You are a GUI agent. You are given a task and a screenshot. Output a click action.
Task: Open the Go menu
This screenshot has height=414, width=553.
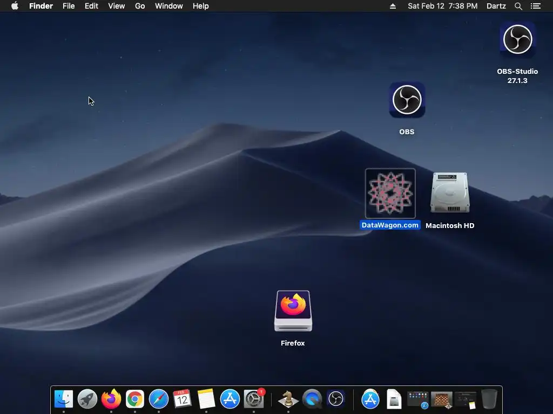[x=140, y=6]
